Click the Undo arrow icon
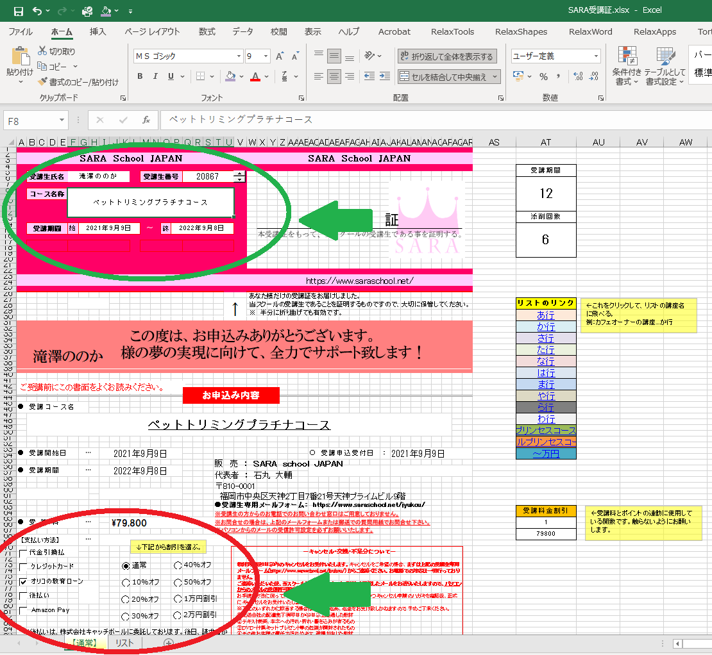712x655 pixels. 37,11
